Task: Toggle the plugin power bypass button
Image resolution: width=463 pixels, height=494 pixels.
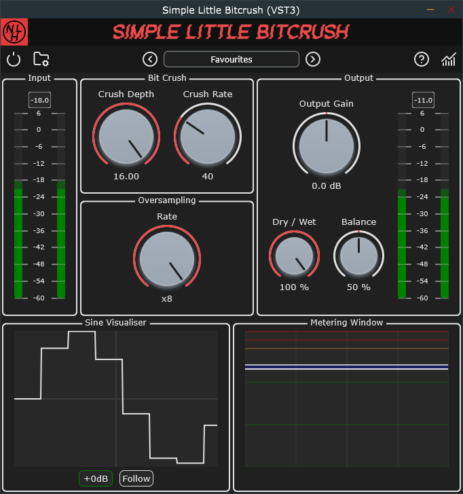Action: click(x=14, y=59)
